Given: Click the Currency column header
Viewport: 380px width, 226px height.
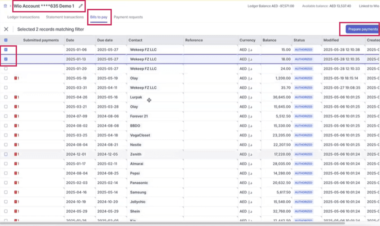Looking at the screenshot, I should point(247,40).
